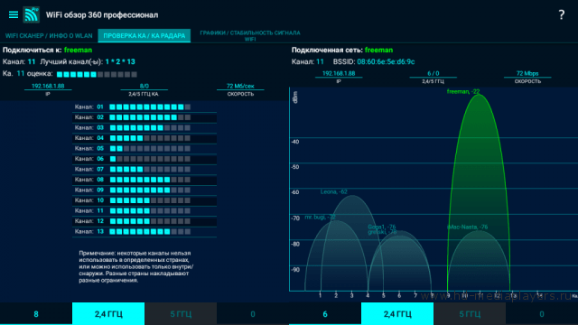Screen dimensions: 578x325
Task: Click the left panel count 8
Action: coord(36,314)
